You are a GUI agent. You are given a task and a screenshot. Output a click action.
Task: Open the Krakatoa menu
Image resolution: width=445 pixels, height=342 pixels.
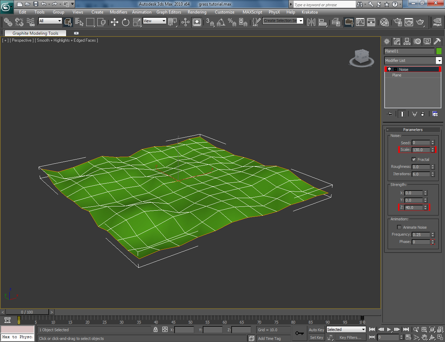pyautogui.click(x=310, y=12)
